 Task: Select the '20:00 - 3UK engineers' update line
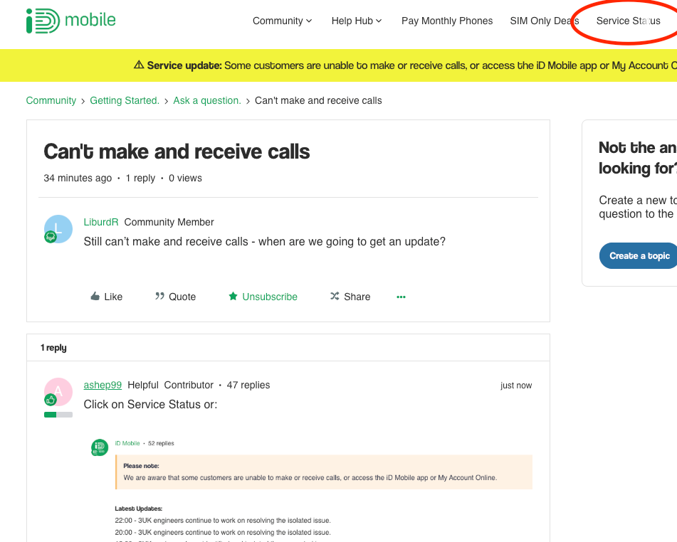click(x=223, y=533)
